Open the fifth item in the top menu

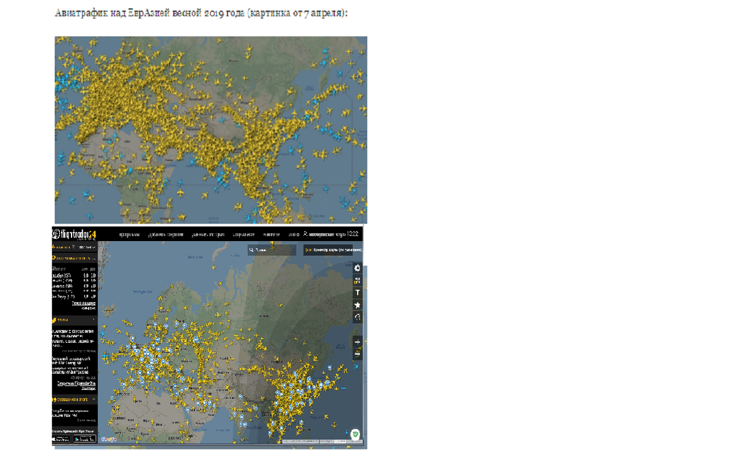[271, 234]
